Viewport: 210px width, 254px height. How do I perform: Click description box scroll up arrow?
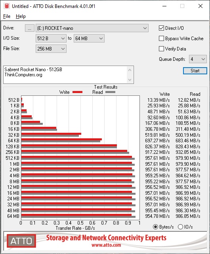pos(130,70)
